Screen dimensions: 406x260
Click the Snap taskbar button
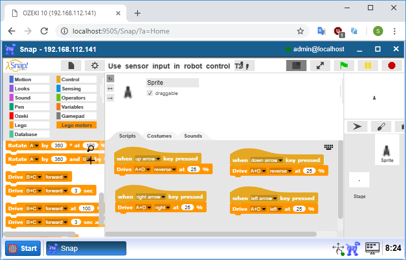pos(86,248)
